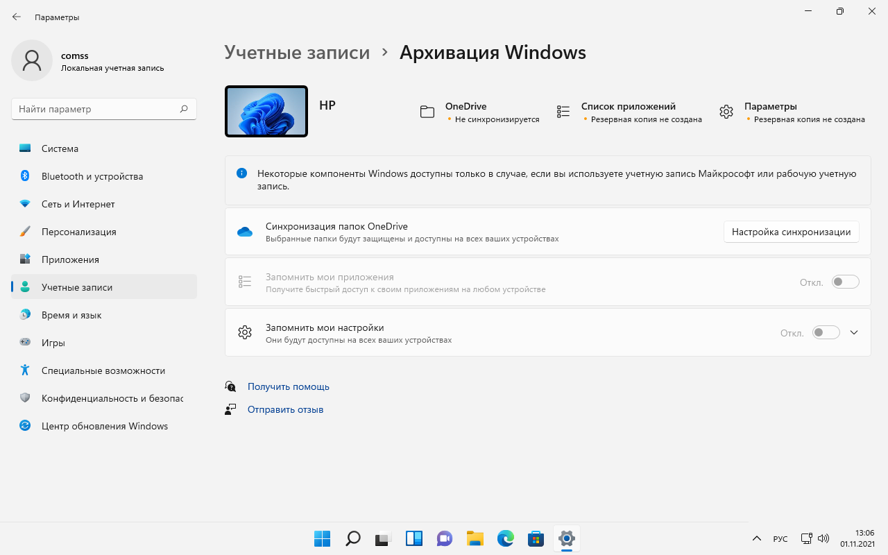Open Приложения settings page
Viewport: 888px width, 555px height.
coord(71,259)
